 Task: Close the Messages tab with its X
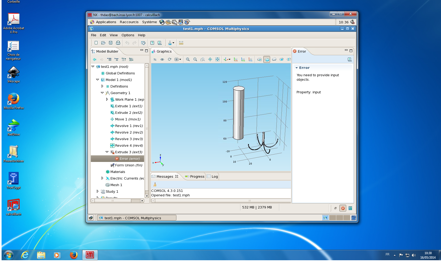click(177, 176)
